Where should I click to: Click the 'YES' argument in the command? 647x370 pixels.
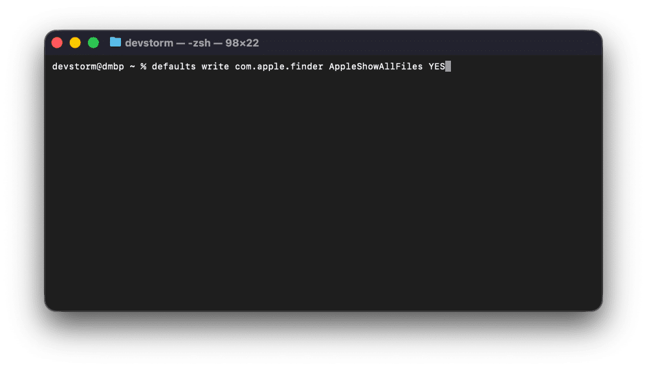pos(437,67)
